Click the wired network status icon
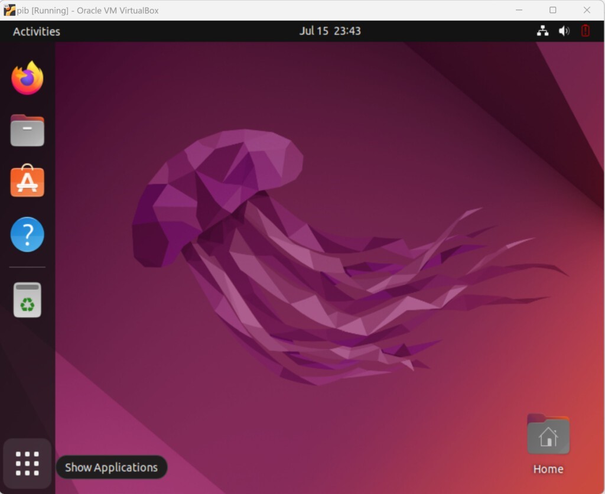Image resolution: width=605 pixels, height=494 pixels. (542, 31)
